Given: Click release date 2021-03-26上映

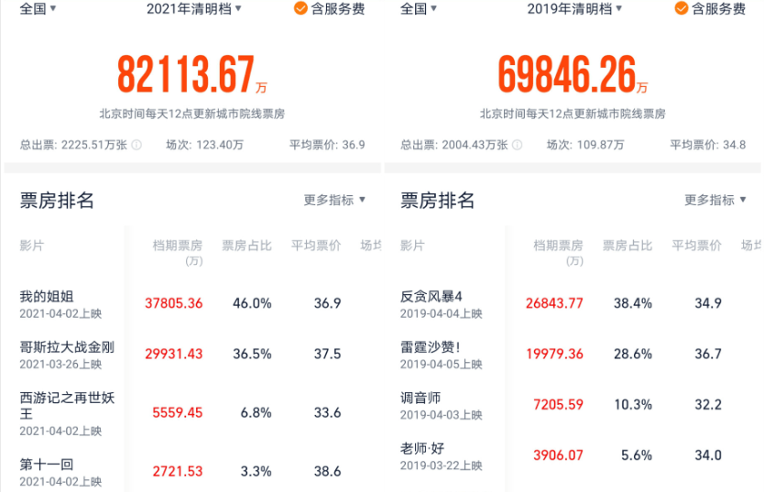Looking at the screenshot, I should 60,365.
